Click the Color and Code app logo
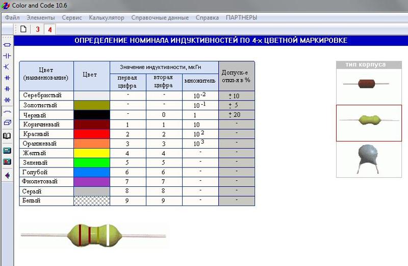This screenshot has width=408, height=266. tap(5, 5)
